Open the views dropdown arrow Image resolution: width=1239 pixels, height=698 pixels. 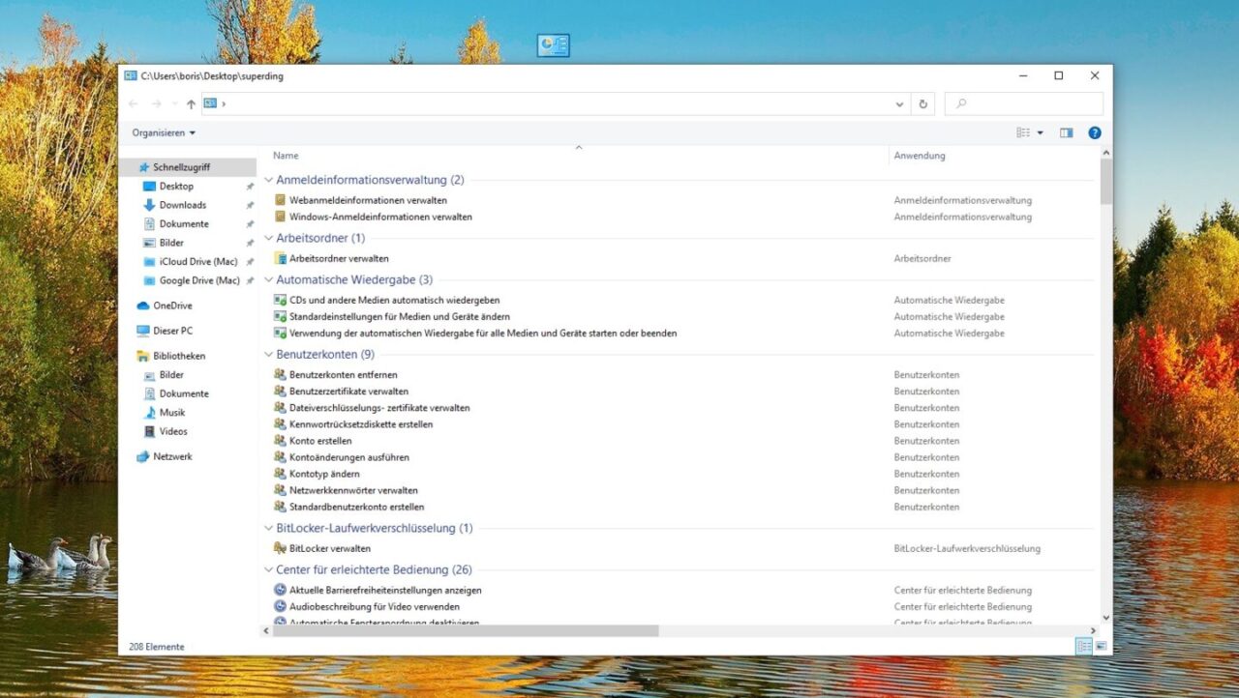[1039, 132]
